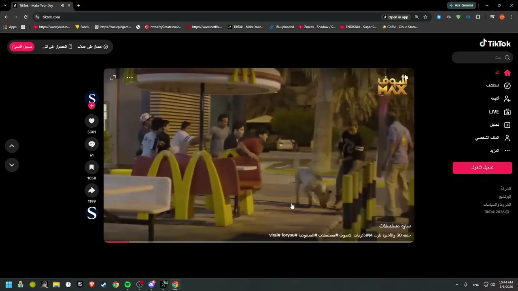Open the creator name سارة مسلسلات

click(x=395, y=226)
